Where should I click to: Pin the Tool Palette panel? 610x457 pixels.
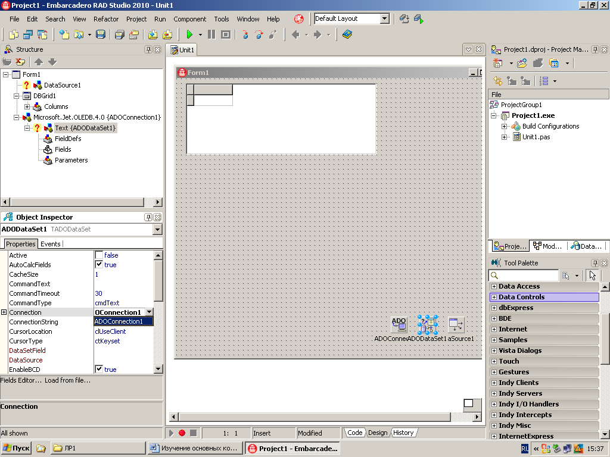coord(595,263)
